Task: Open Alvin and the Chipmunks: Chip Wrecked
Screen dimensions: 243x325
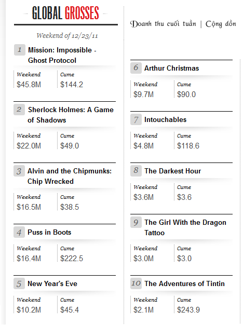Action: tap(70, 176)
